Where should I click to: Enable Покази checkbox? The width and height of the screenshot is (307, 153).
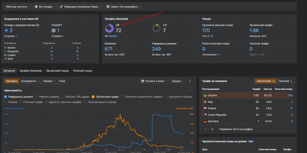(6, 102)
